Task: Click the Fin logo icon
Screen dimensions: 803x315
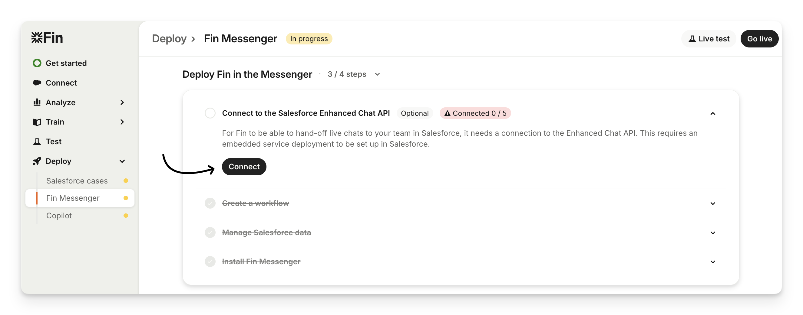Action: coord(37,38)
